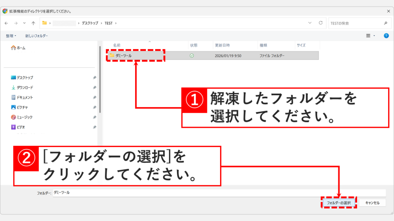Image resolution: width=394 pixels, height=221 pixels.
Task: Open the address bar history dropdown arrow
Action: (310, 23)
